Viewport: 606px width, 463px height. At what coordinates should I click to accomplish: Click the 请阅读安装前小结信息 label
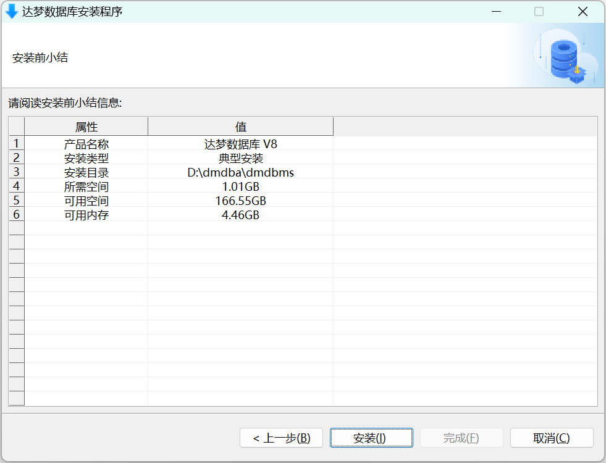click(65, 102)
